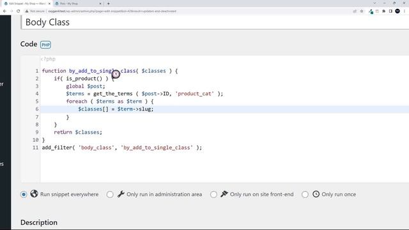Open the browser side panel icon
The width and height of the screenshot is (409, 230).
pos(390,11)
